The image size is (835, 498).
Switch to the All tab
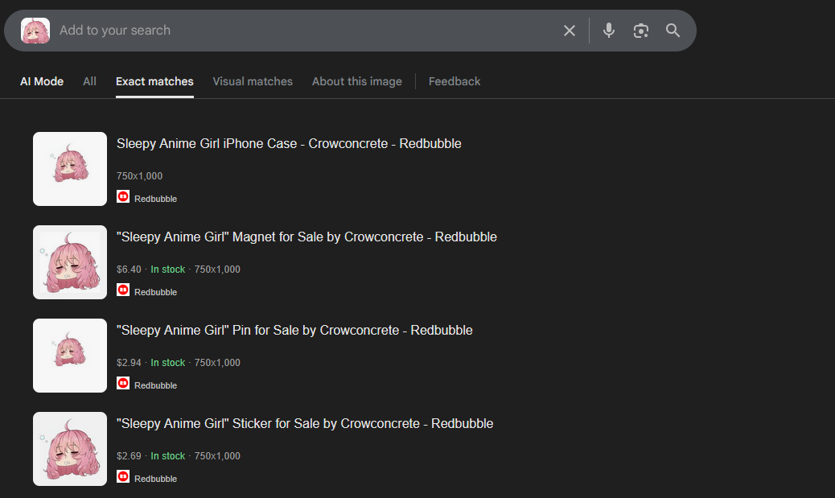(x=89, y=81)
